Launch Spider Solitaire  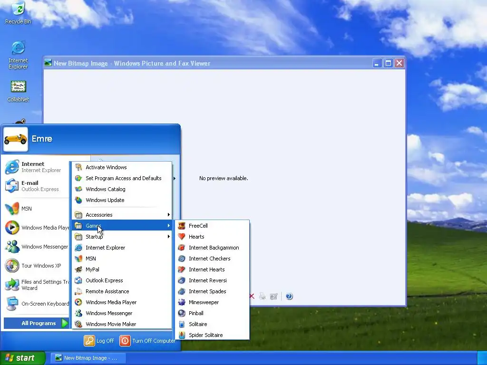212,335
